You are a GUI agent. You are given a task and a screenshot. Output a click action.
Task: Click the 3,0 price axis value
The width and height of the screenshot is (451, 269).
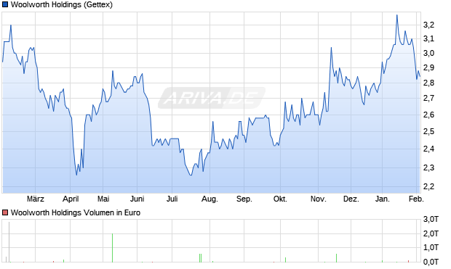(428, 53)
